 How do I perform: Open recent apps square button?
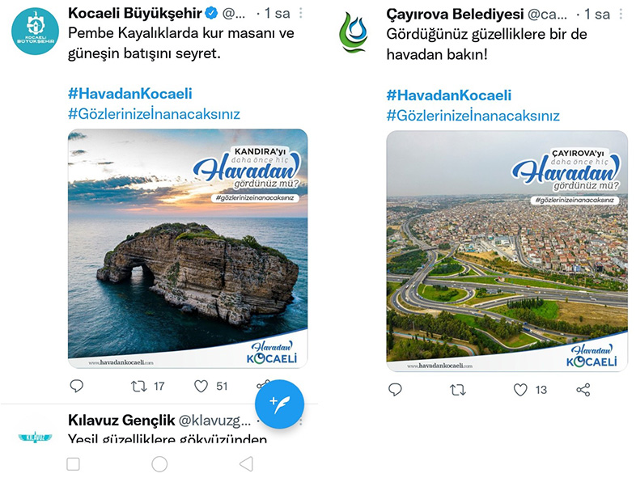73,464
